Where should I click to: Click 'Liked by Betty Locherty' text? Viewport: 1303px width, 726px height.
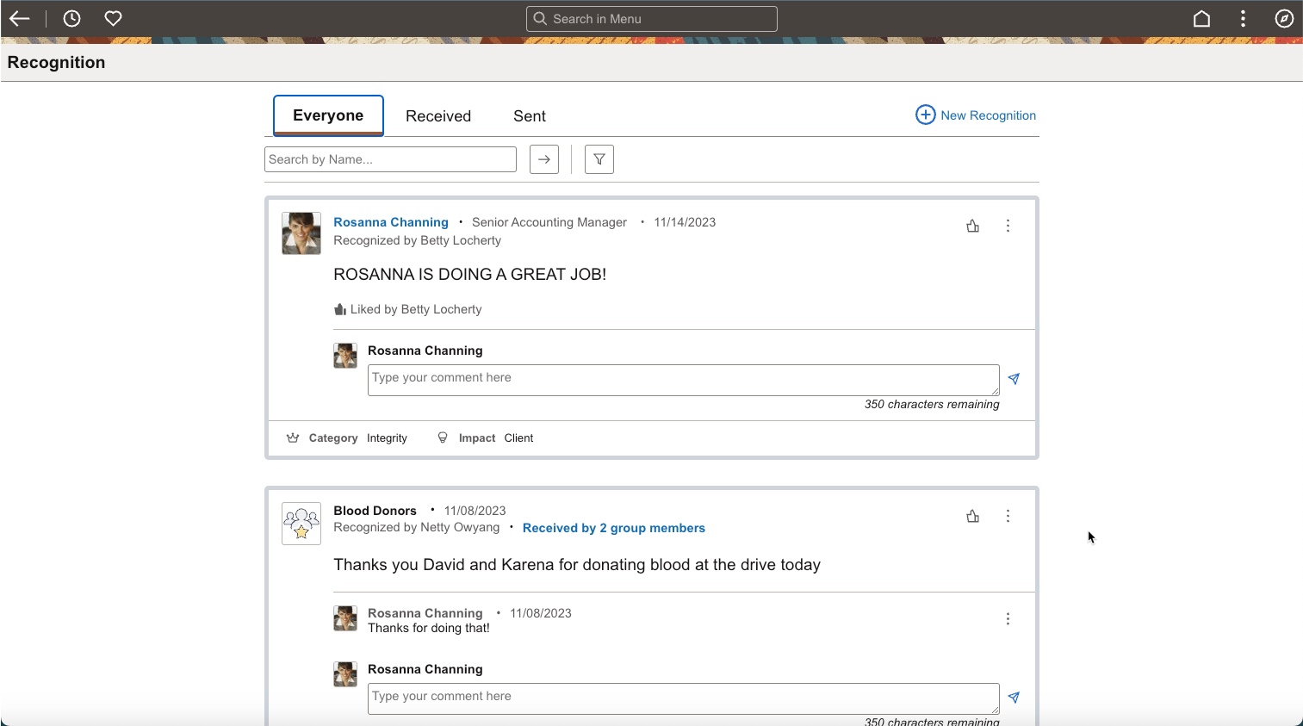(x=416, y=309)
